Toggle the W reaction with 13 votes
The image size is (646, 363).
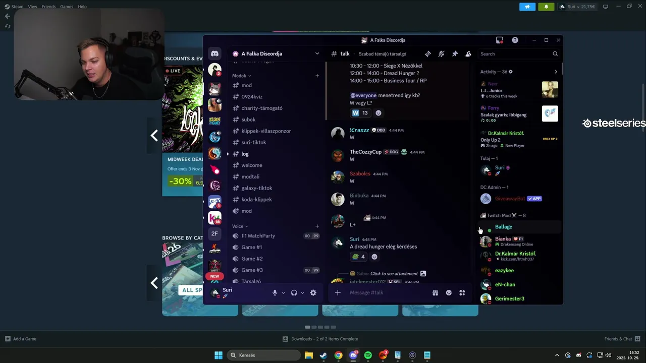point(360,113)
